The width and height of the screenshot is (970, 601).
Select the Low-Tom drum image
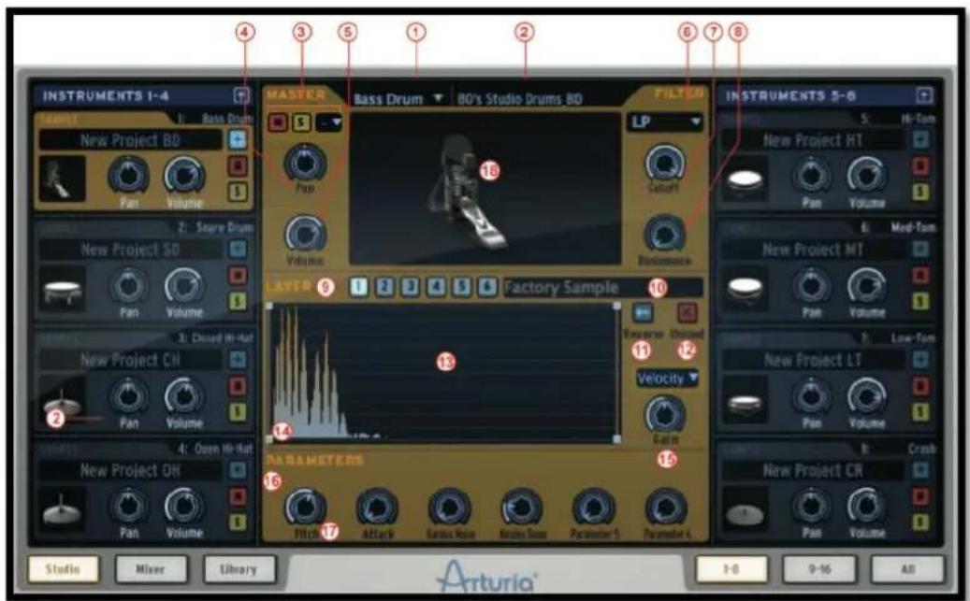point(746,399)
